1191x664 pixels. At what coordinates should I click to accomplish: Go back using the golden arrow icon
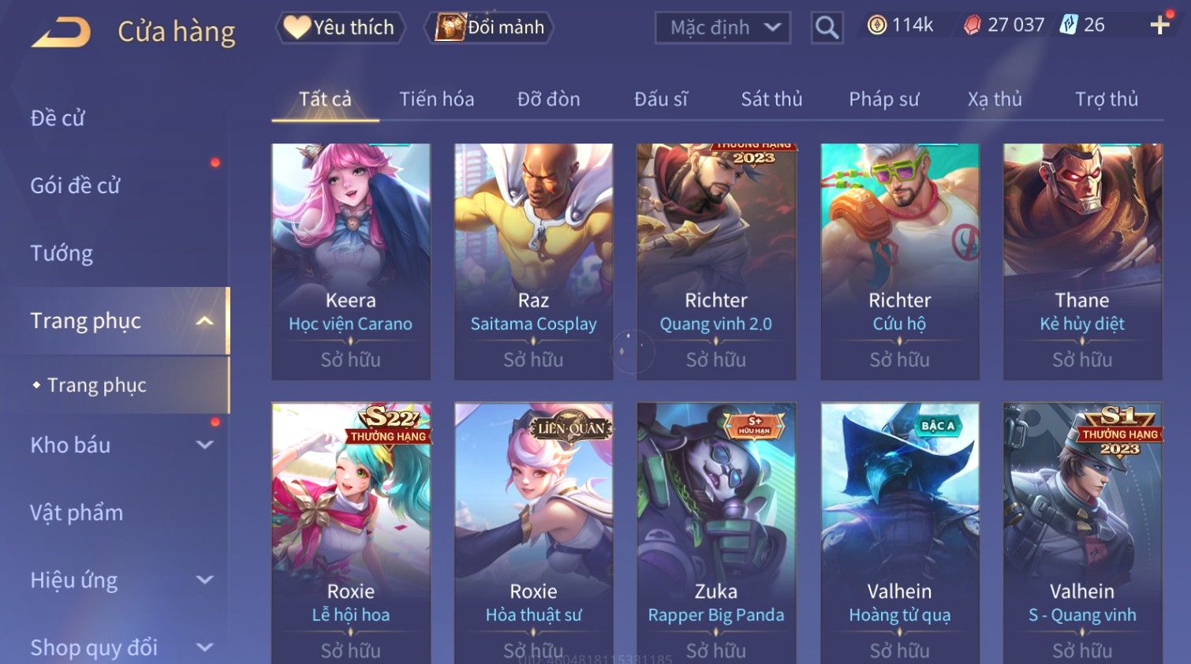coord(62,32)
